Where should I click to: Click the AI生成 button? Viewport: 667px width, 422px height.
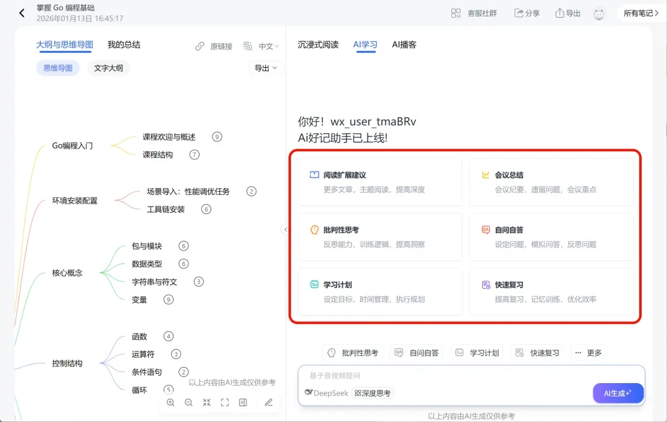618,393
